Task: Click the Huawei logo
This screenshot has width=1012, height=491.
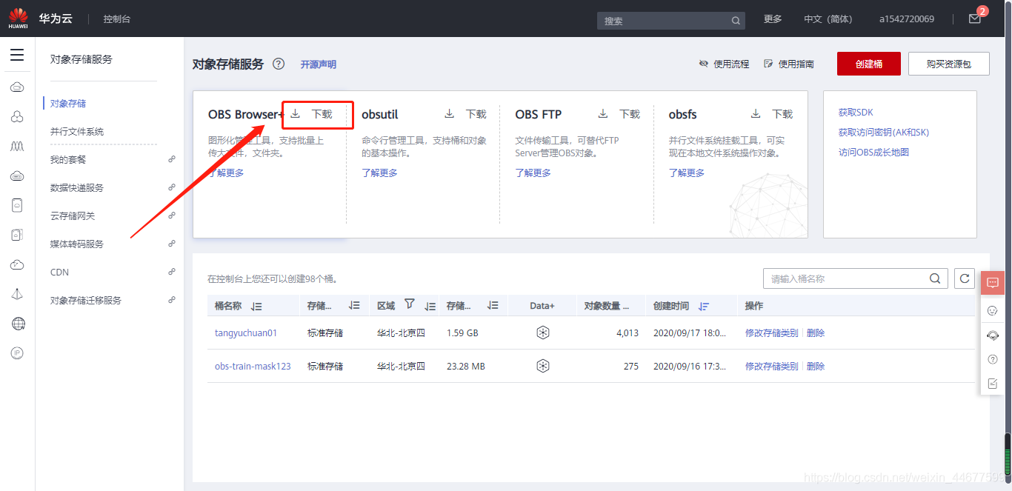Action: (x=18, y=18)
